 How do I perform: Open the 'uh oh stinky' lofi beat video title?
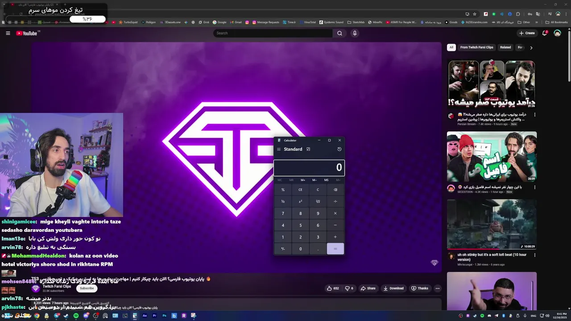[492, 257]
